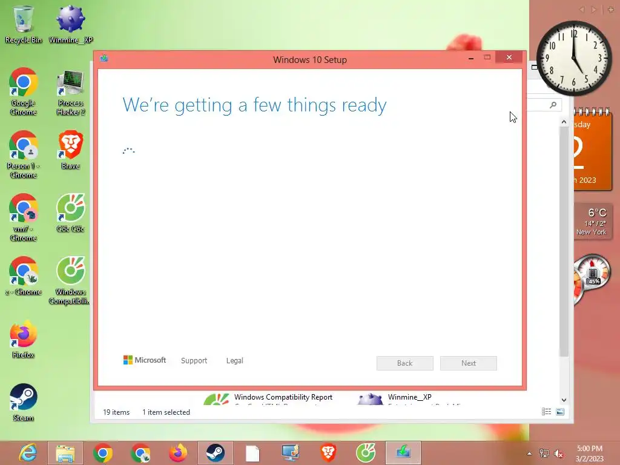Click the Next button in Setup
Screen dimensions: 620x465
tap(469, 363)
